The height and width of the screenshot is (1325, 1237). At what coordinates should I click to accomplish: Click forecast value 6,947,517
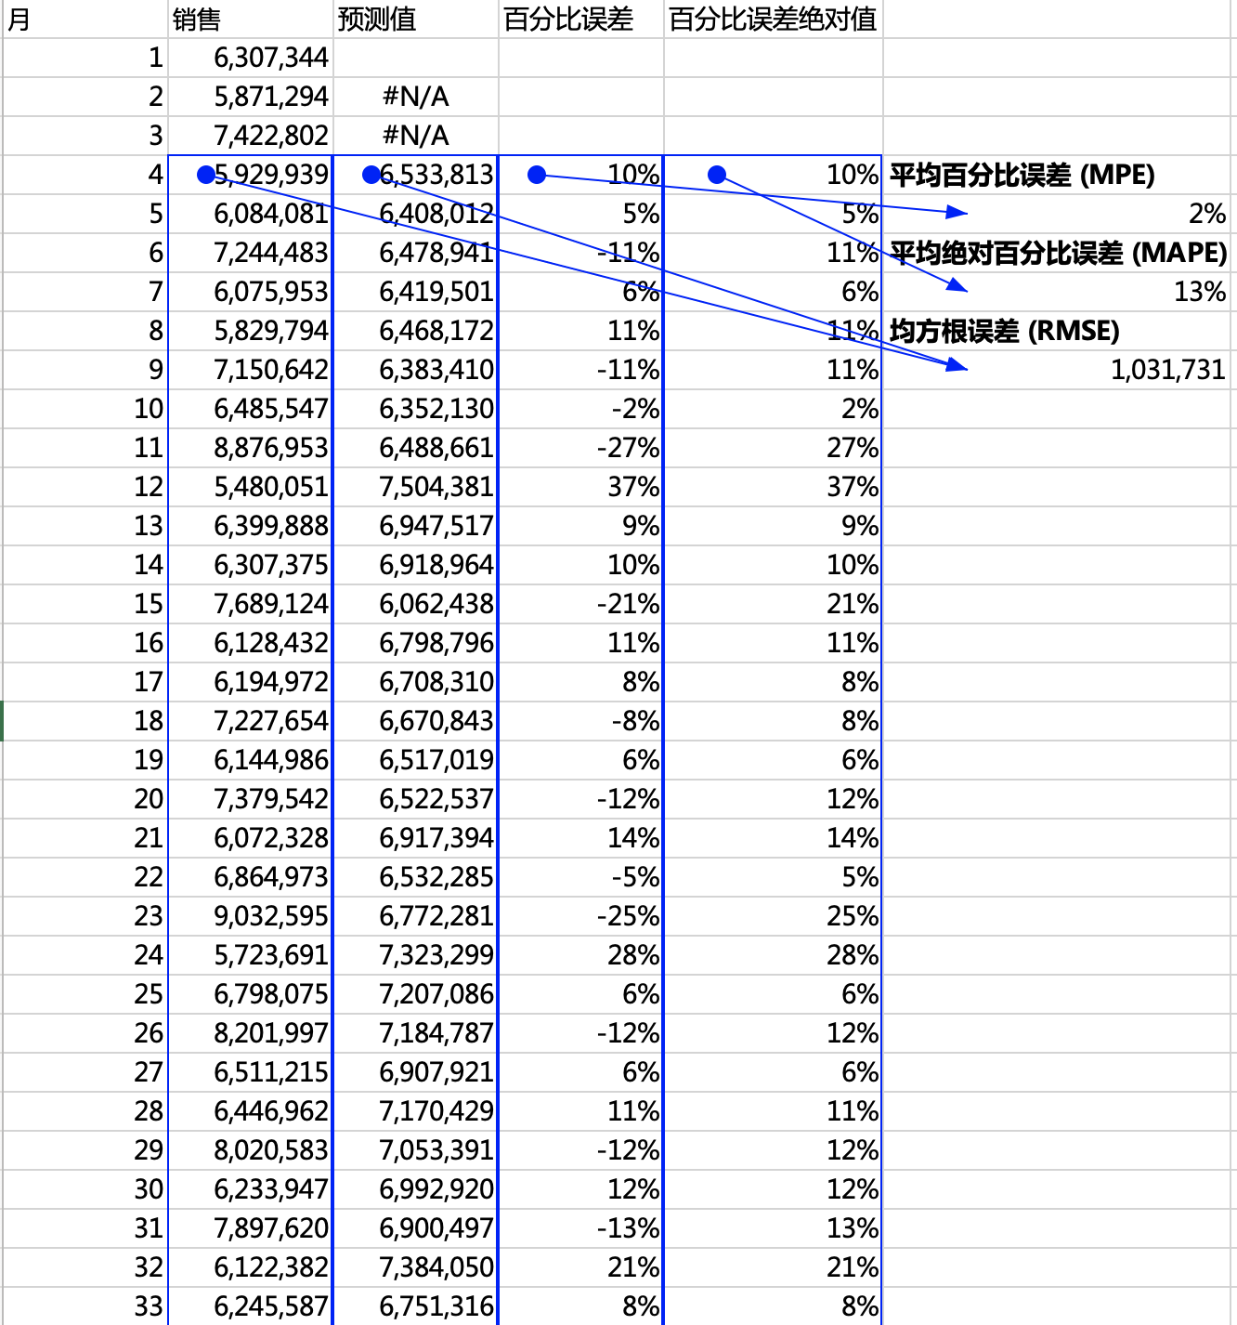click(415, 526)
